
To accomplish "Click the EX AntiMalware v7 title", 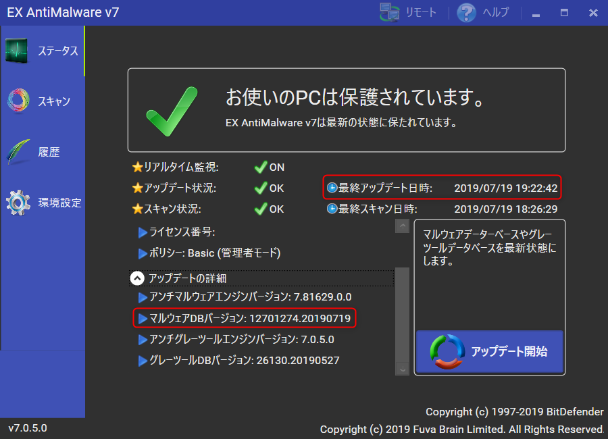I will (x=63, y=12).
